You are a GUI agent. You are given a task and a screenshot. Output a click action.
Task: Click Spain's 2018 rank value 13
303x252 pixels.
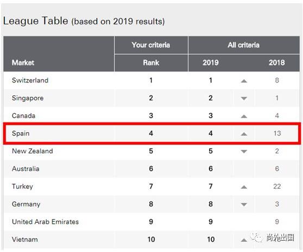(277, 133)
